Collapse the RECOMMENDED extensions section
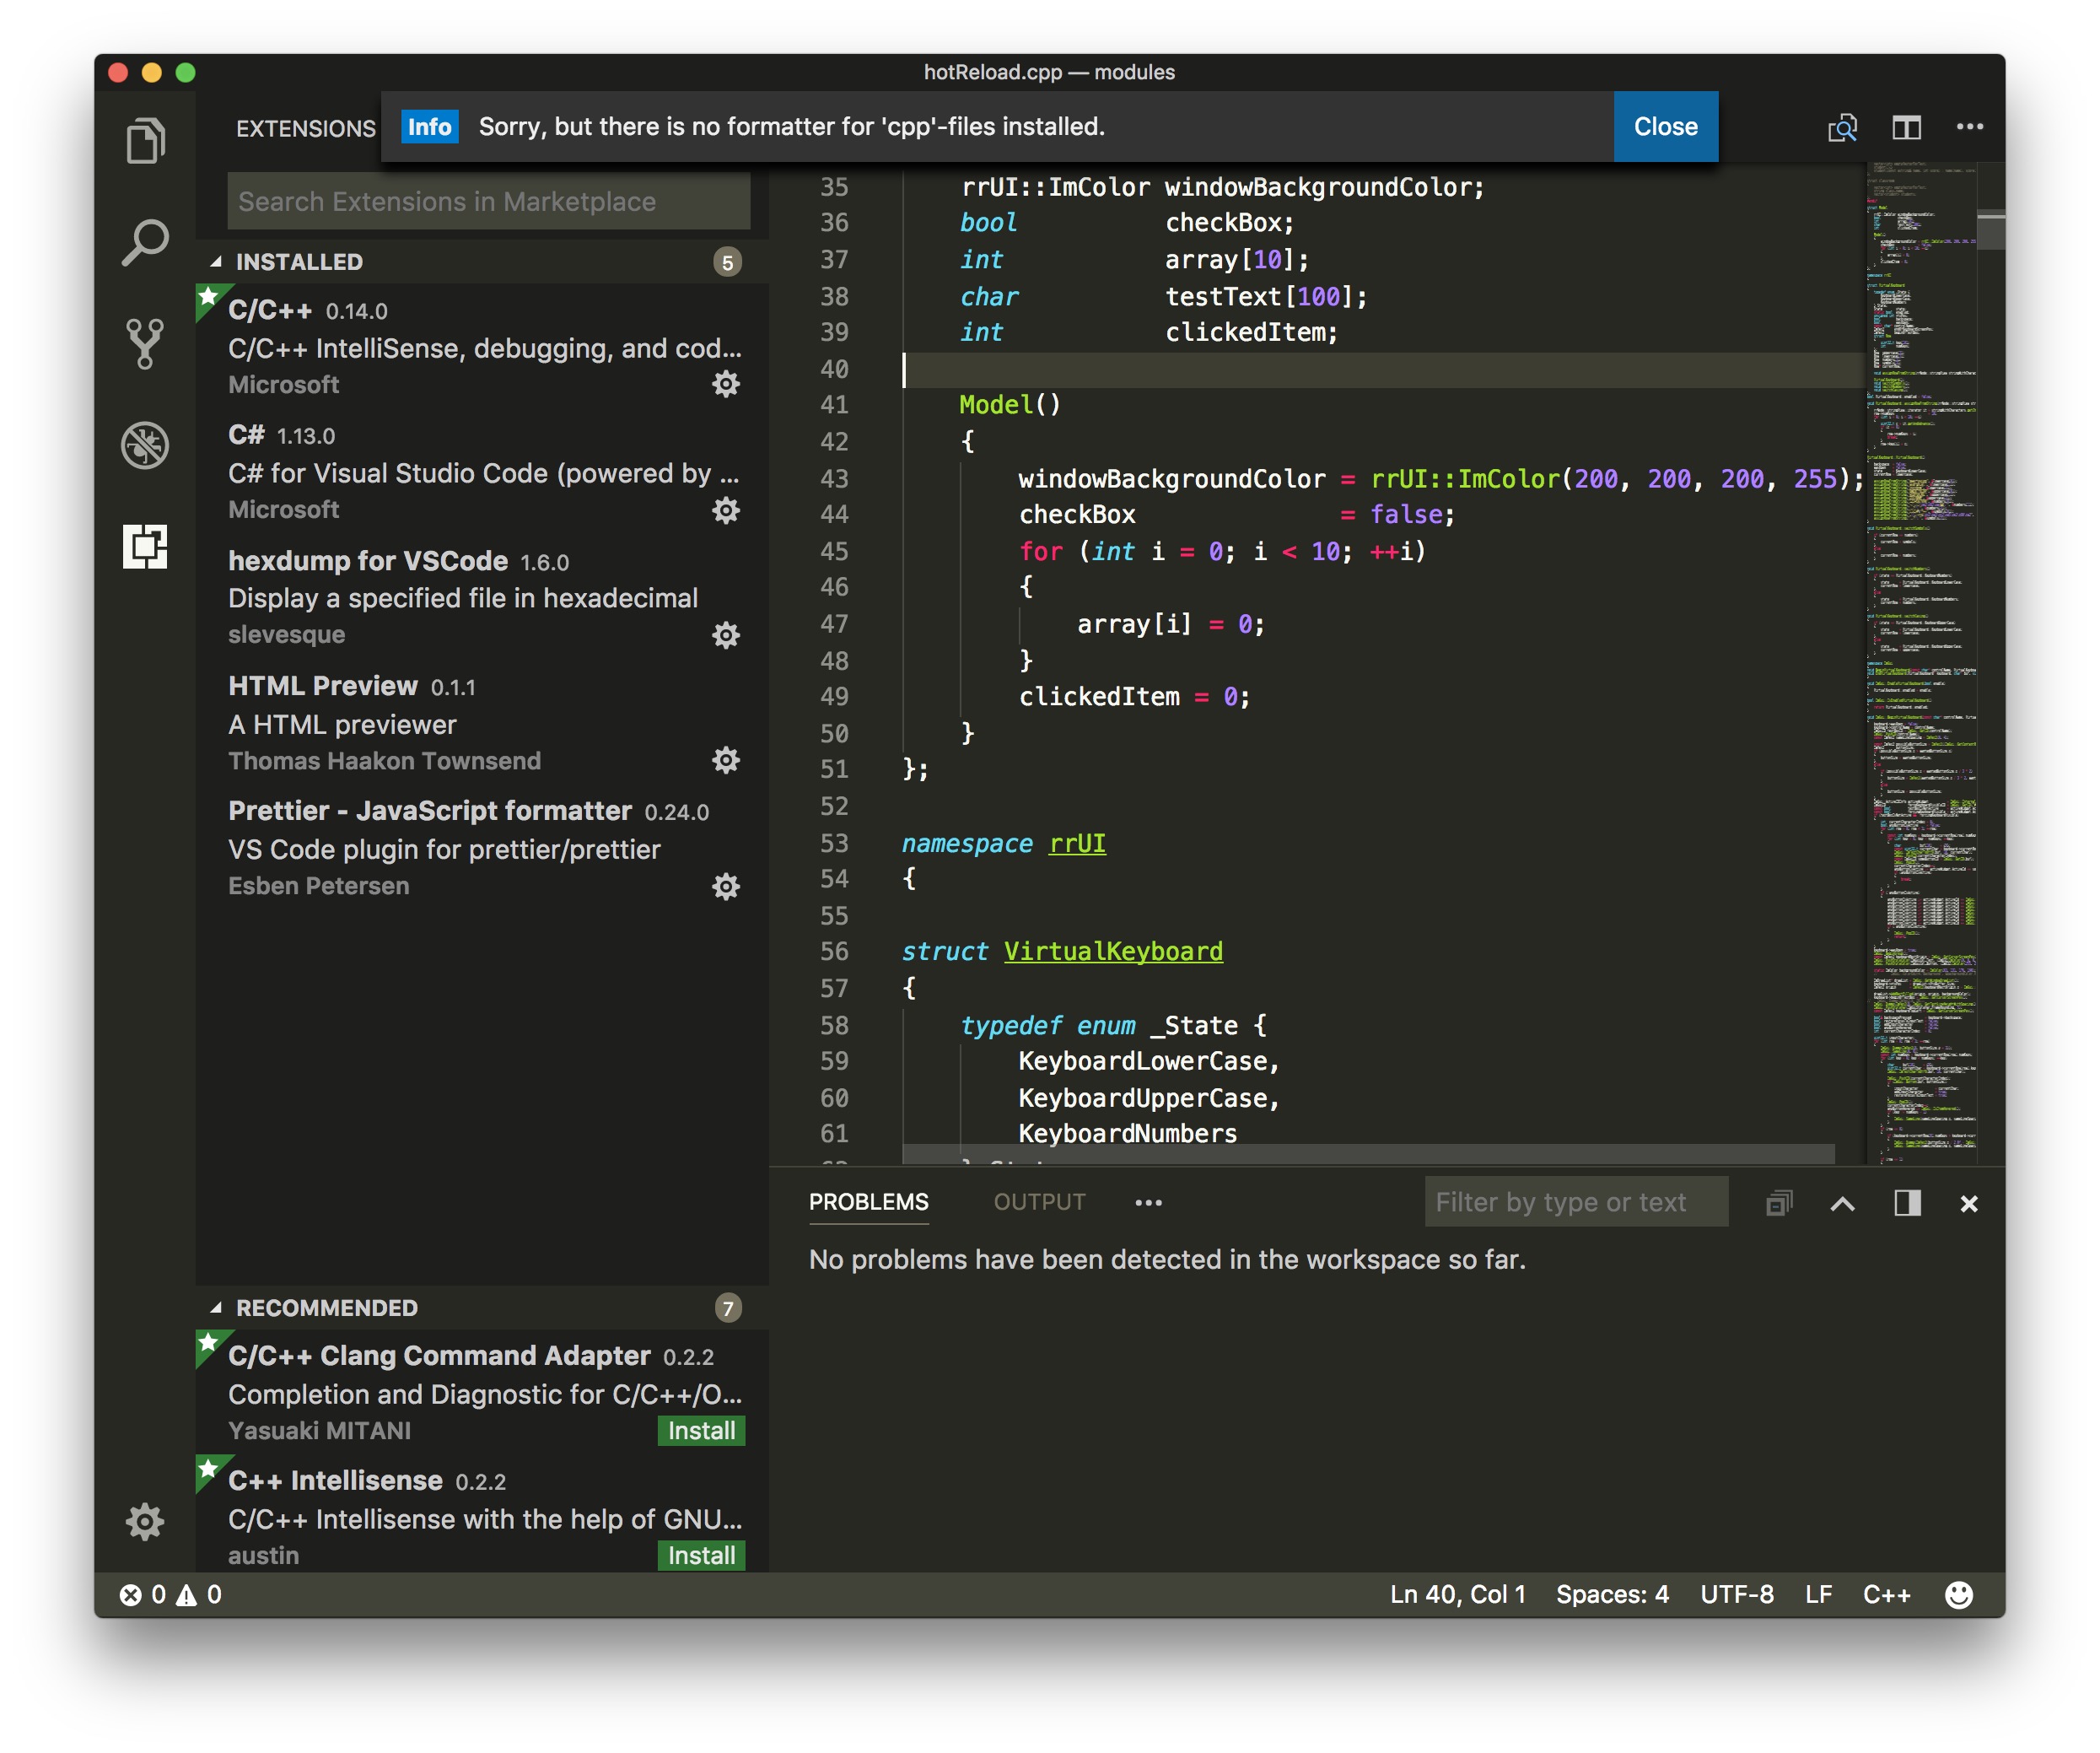The height and width of the screenshot is (1753, 2100). pos(325,1307)
